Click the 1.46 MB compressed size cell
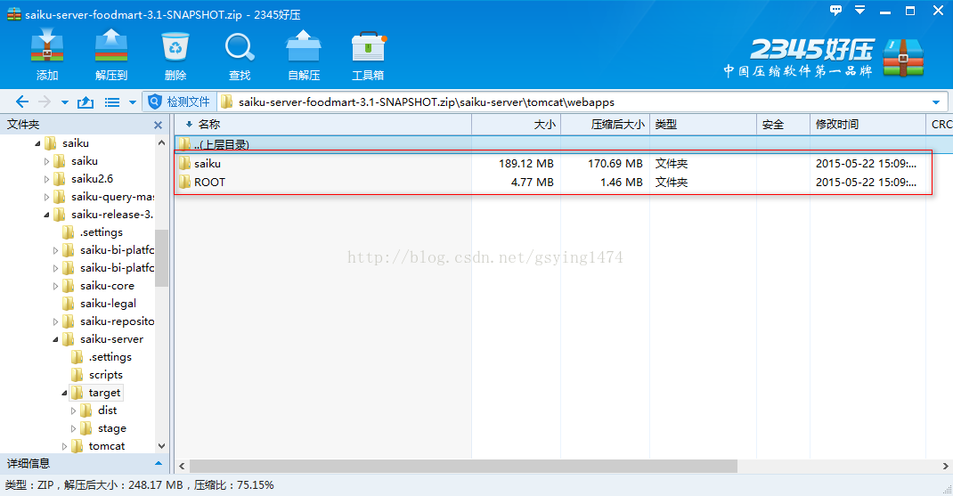The height and width of the screenshot is (496, 953). point(621,183)
